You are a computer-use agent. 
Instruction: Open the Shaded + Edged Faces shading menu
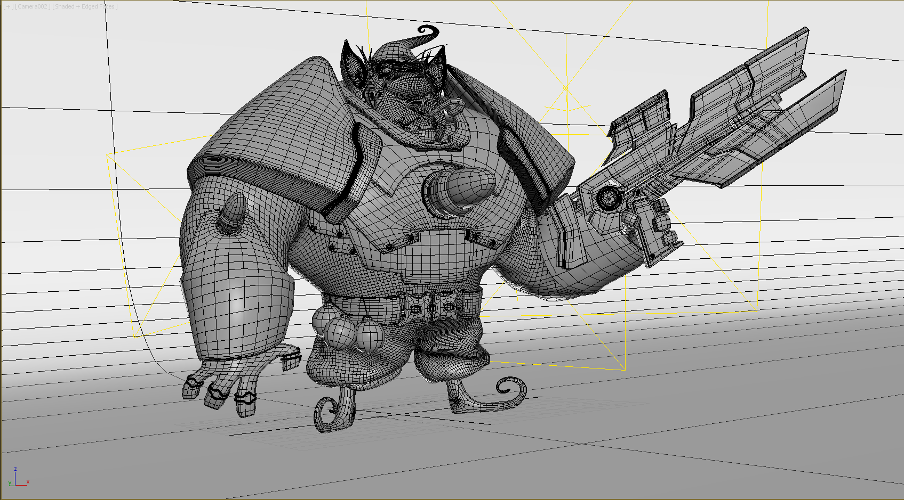tap(85, 6)
